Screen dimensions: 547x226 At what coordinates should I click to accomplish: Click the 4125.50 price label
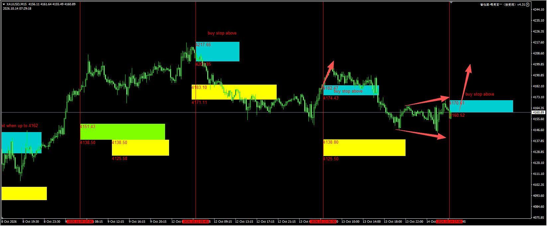[x=331, y=159]
